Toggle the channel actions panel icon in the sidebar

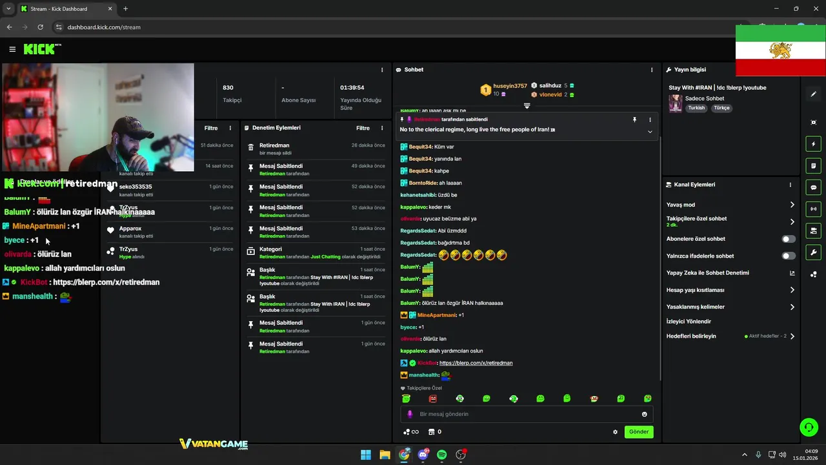click(x=814, y=231)
